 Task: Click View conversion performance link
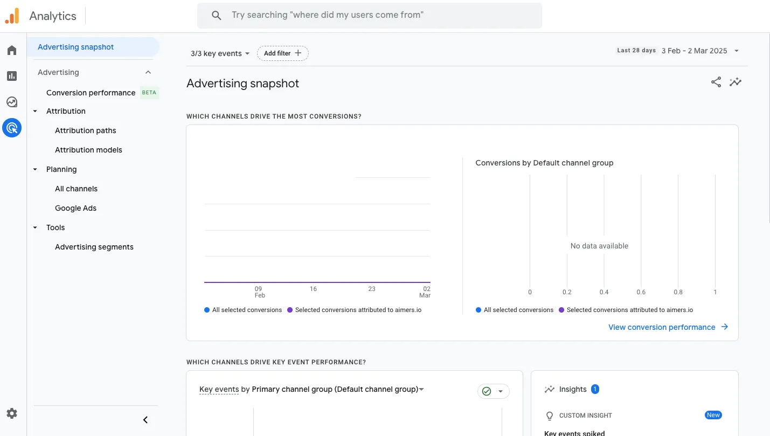tap(662, 327)
